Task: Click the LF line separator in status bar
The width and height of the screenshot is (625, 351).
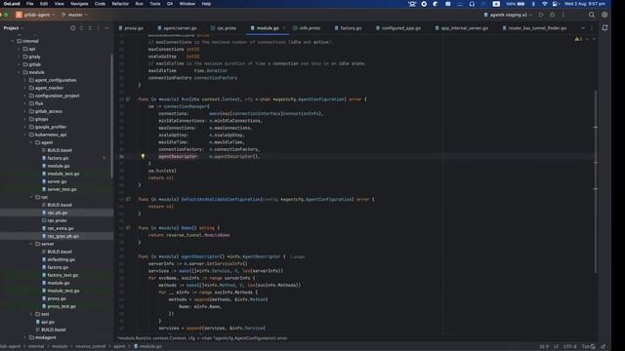Action: coord(556,347)
